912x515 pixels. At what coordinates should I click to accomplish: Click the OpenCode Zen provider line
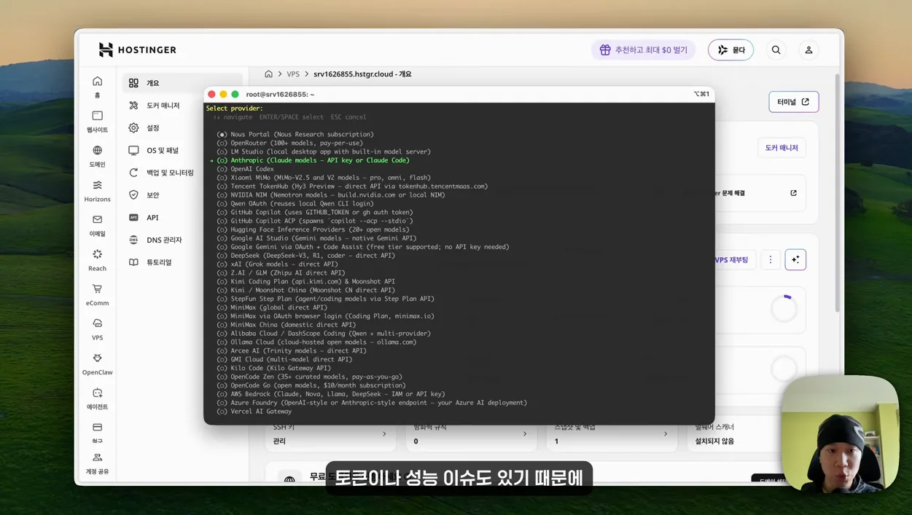click(309, 377)
